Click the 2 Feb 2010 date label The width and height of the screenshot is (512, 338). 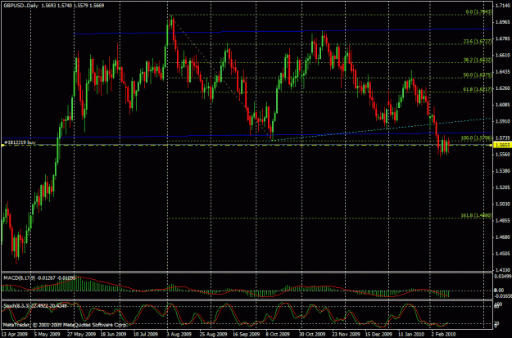[443, 335]
